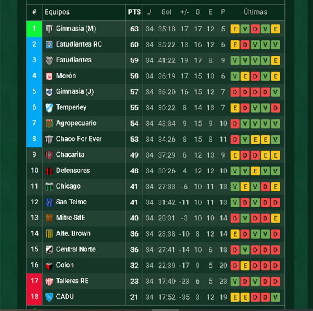Click the Últimas column header

[x=255, y=12]
